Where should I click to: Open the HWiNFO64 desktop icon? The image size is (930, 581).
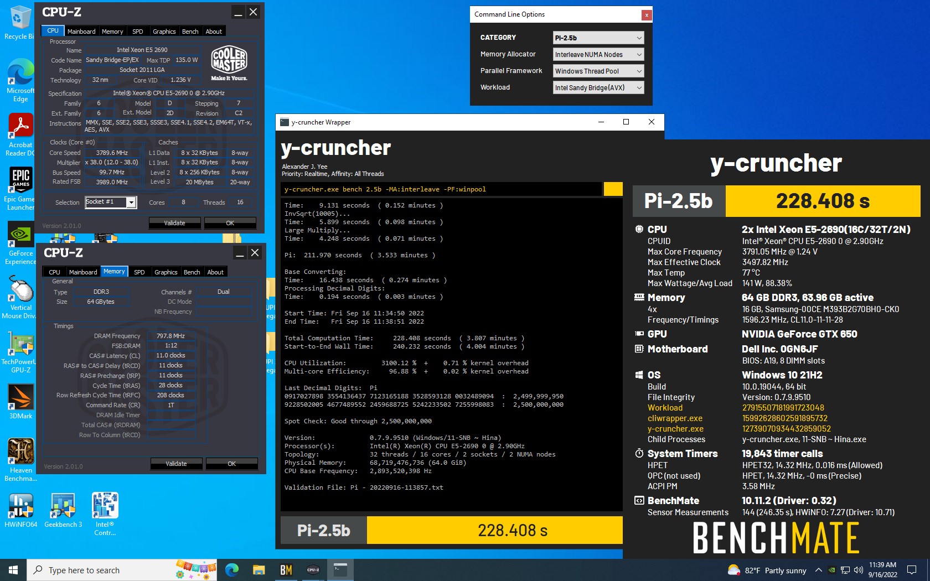(x=20, y=510)
